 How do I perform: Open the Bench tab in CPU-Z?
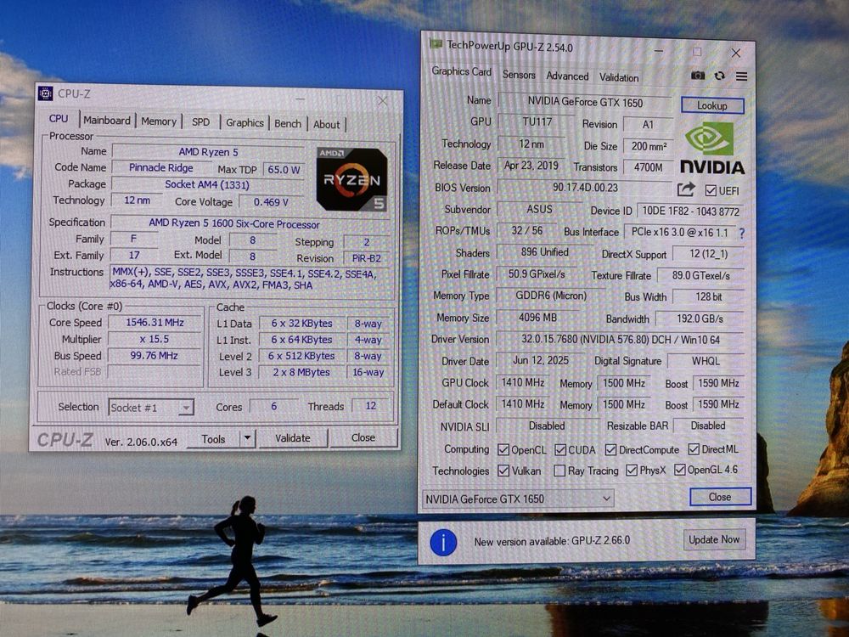[288, 123]
